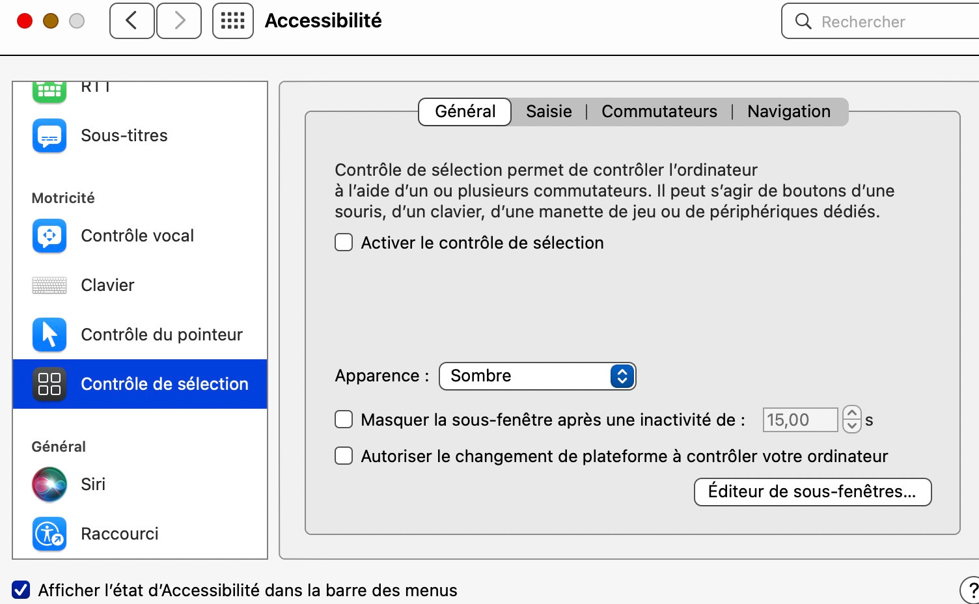The height and width of the screenshot is (604, 979).
Task: Click Éditeur de sous-fenêtres button
Action: pos(812,491)
